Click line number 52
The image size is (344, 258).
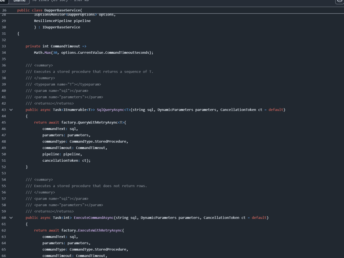click(4, 167)
